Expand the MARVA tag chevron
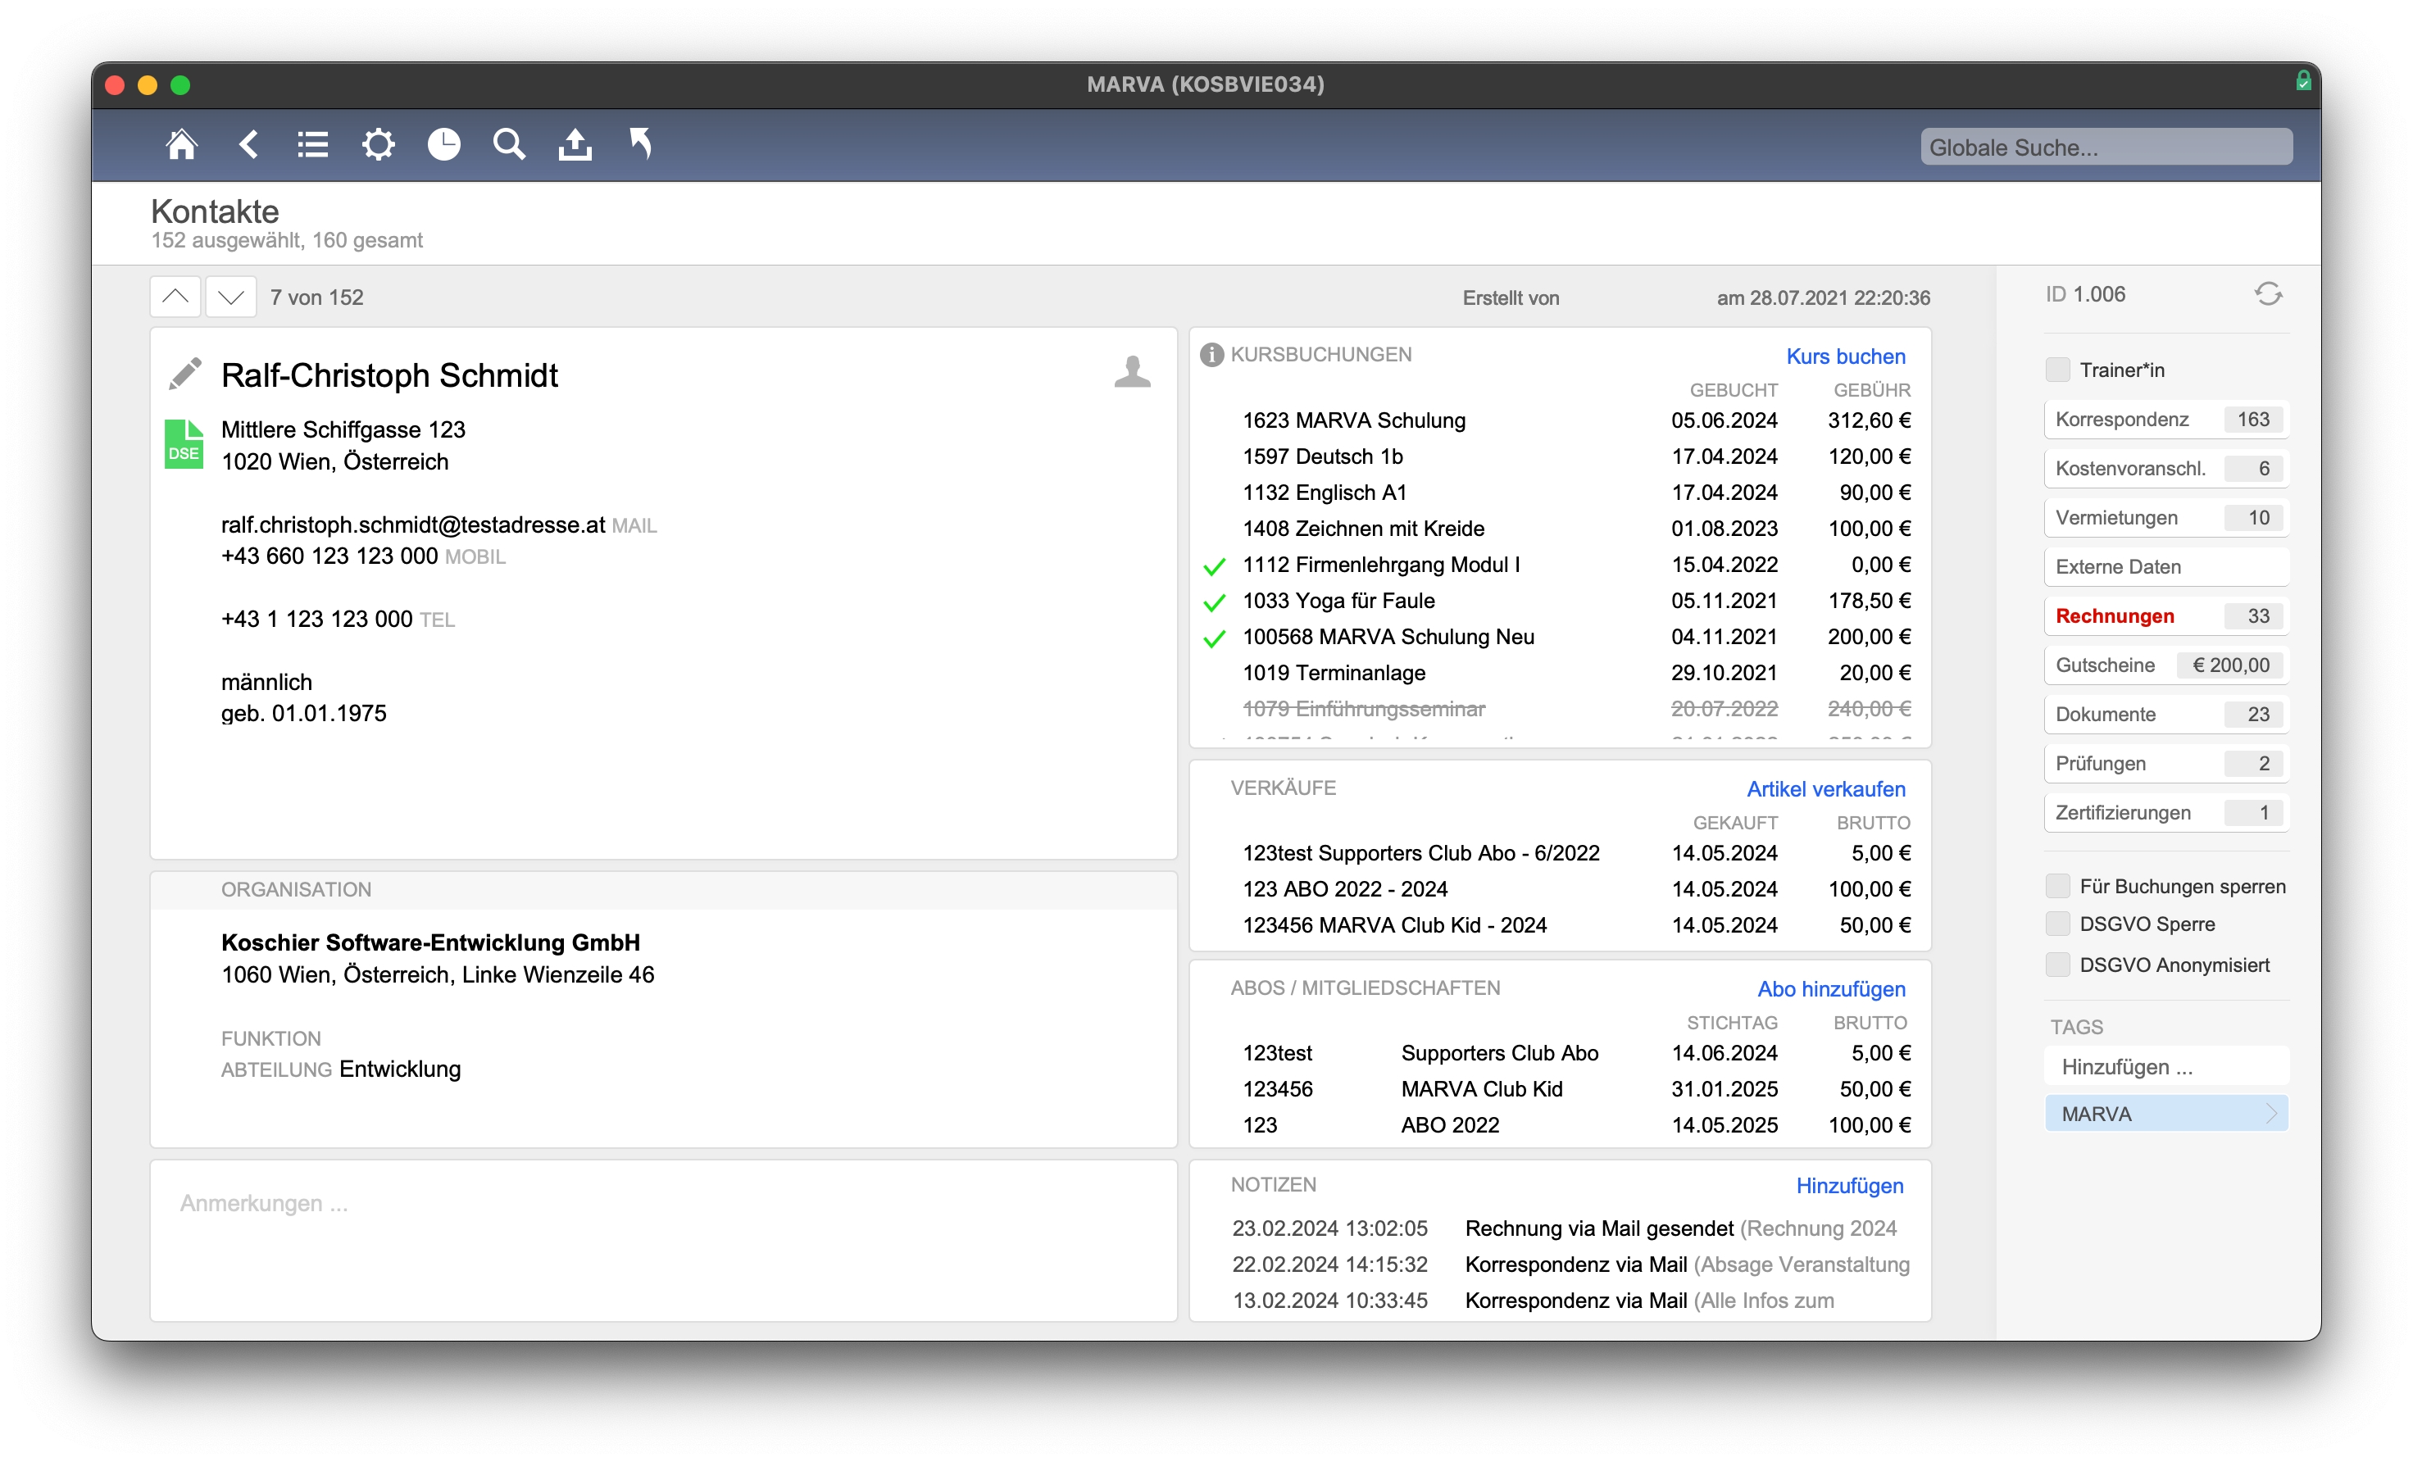 [2274, 1112]
